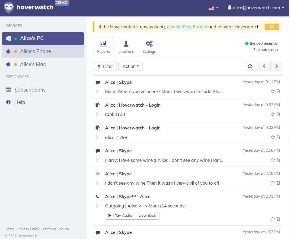
Task: Delete the Harry wine chat entry
Action: [278, 160]
